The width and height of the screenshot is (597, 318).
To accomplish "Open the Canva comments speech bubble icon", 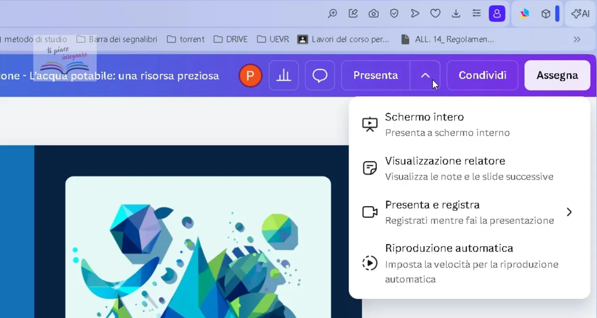I will tap(320, 76).
